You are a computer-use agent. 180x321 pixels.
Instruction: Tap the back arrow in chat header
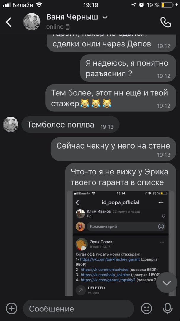9,22
